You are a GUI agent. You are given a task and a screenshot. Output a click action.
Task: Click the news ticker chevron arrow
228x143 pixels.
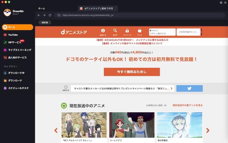[x=172, y=88]
